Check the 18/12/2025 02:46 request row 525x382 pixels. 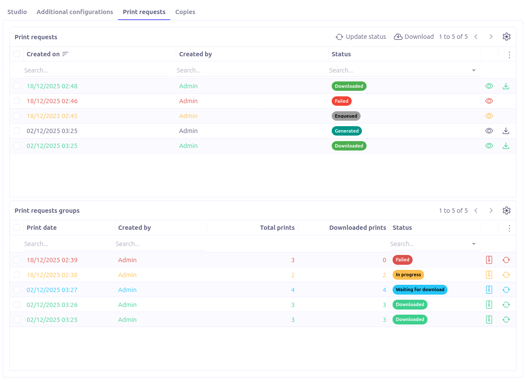coord(17,101)
